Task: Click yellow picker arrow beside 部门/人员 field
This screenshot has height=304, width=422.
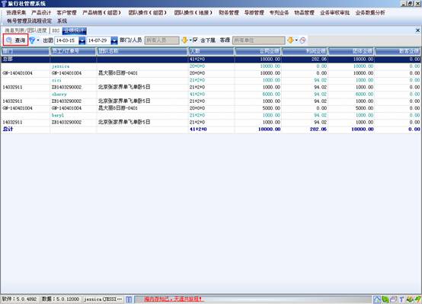Action: pos(184,40)
